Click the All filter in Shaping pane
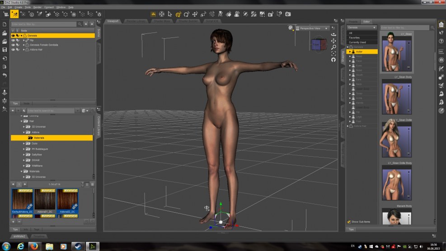 361,33
